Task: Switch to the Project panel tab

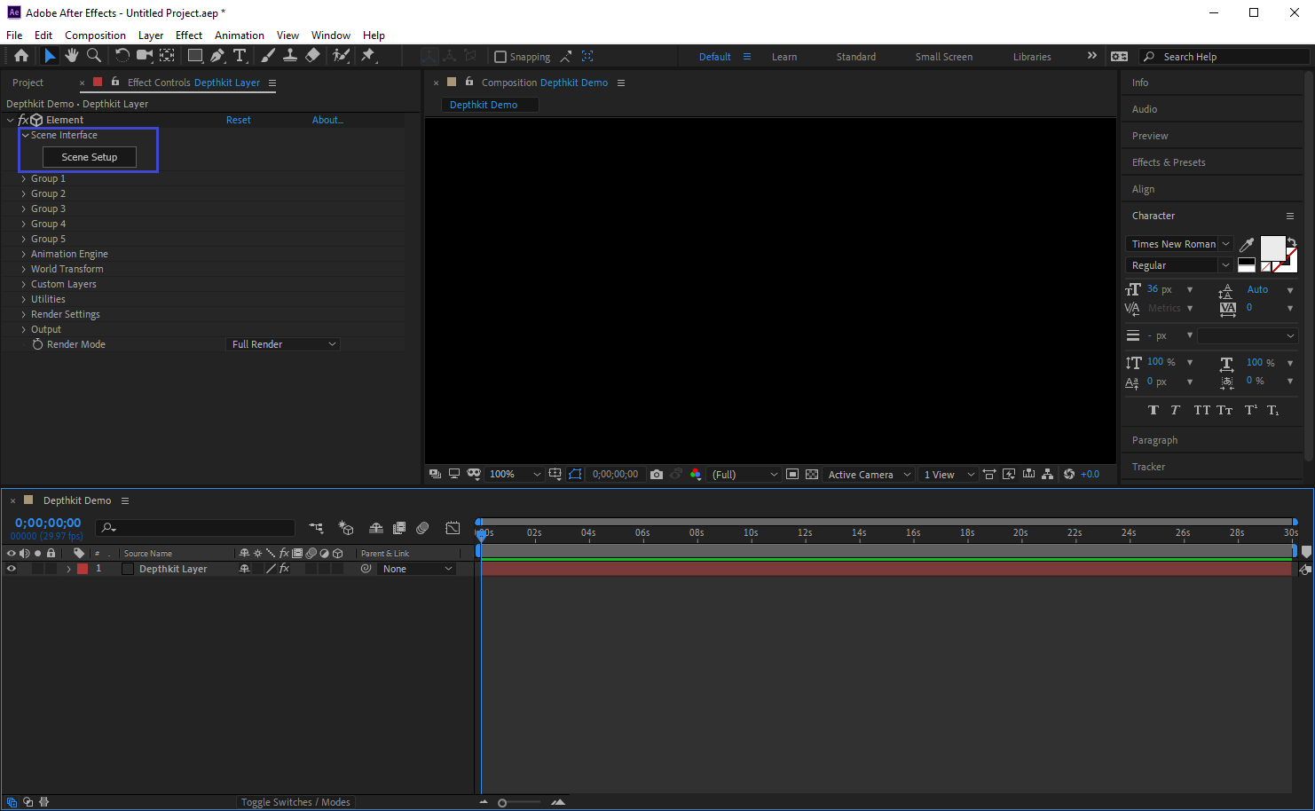Action: [28, 83]
